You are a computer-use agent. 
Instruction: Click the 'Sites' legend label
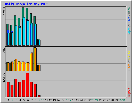pyautogui.click(x=129, y=67)
